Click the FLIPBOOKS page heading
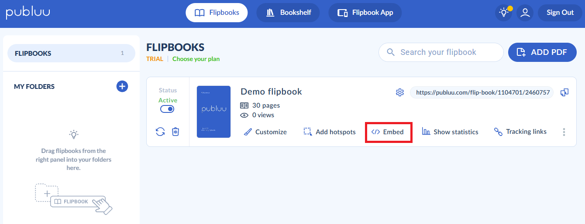Screen dimensions: 585x224 click(175, 47)
